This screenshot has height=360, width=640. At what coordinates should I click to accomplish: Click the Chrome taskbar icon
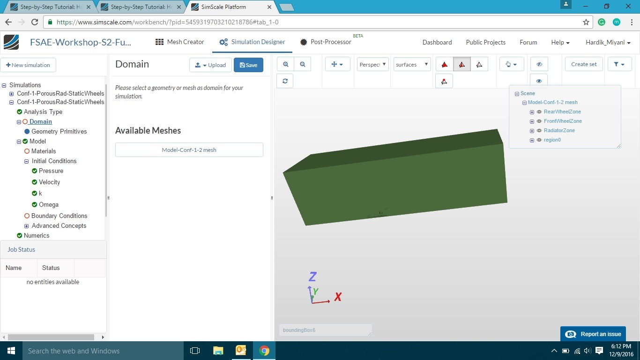[264, 351]
